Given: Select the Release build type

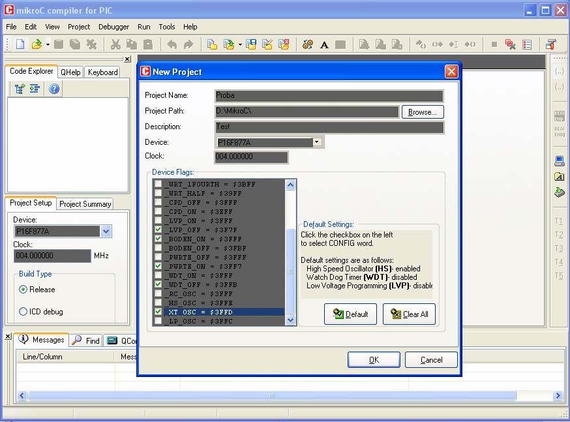Looking at the screenshot, I should [x=23, y=290].
